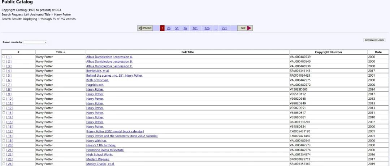Open Albus Dumbledore : expression B.

click(109, 62)
